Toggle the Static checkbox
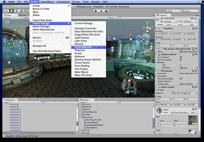 [192, 18]
